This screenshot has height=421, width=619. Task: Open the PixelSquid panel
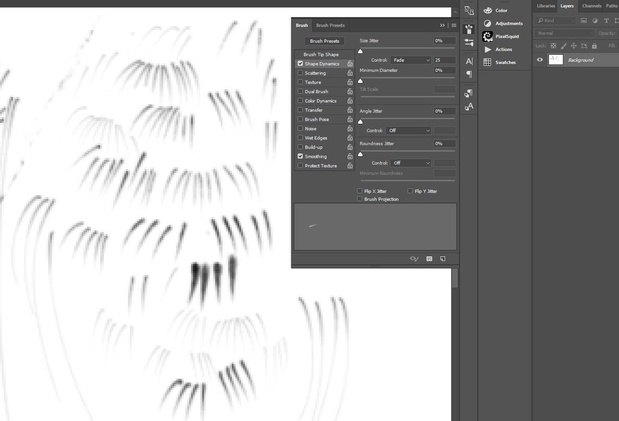tap(501, 36)
